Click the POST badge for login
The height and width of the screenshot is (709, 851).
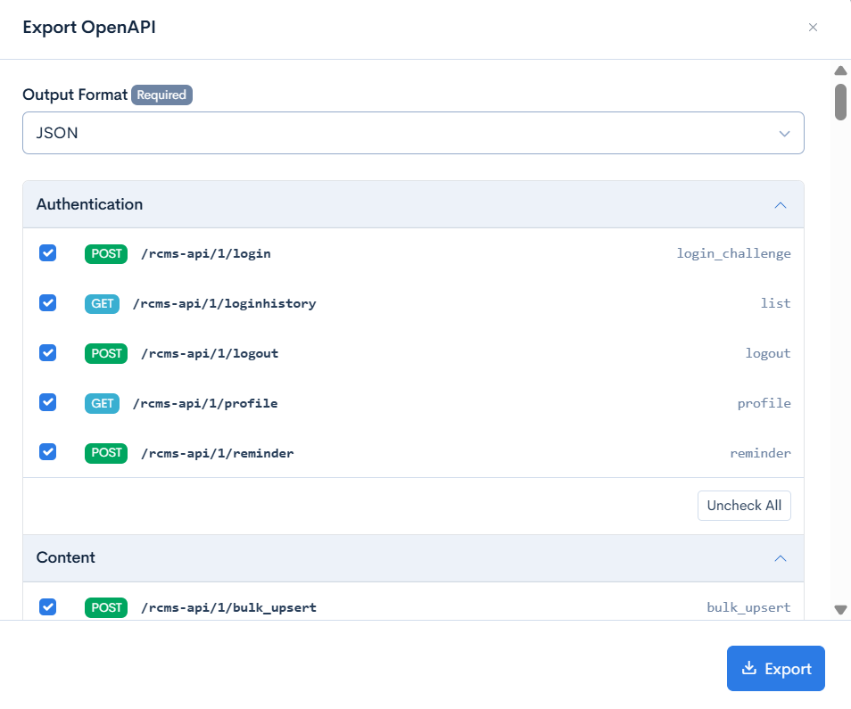(x=106, y=254)
